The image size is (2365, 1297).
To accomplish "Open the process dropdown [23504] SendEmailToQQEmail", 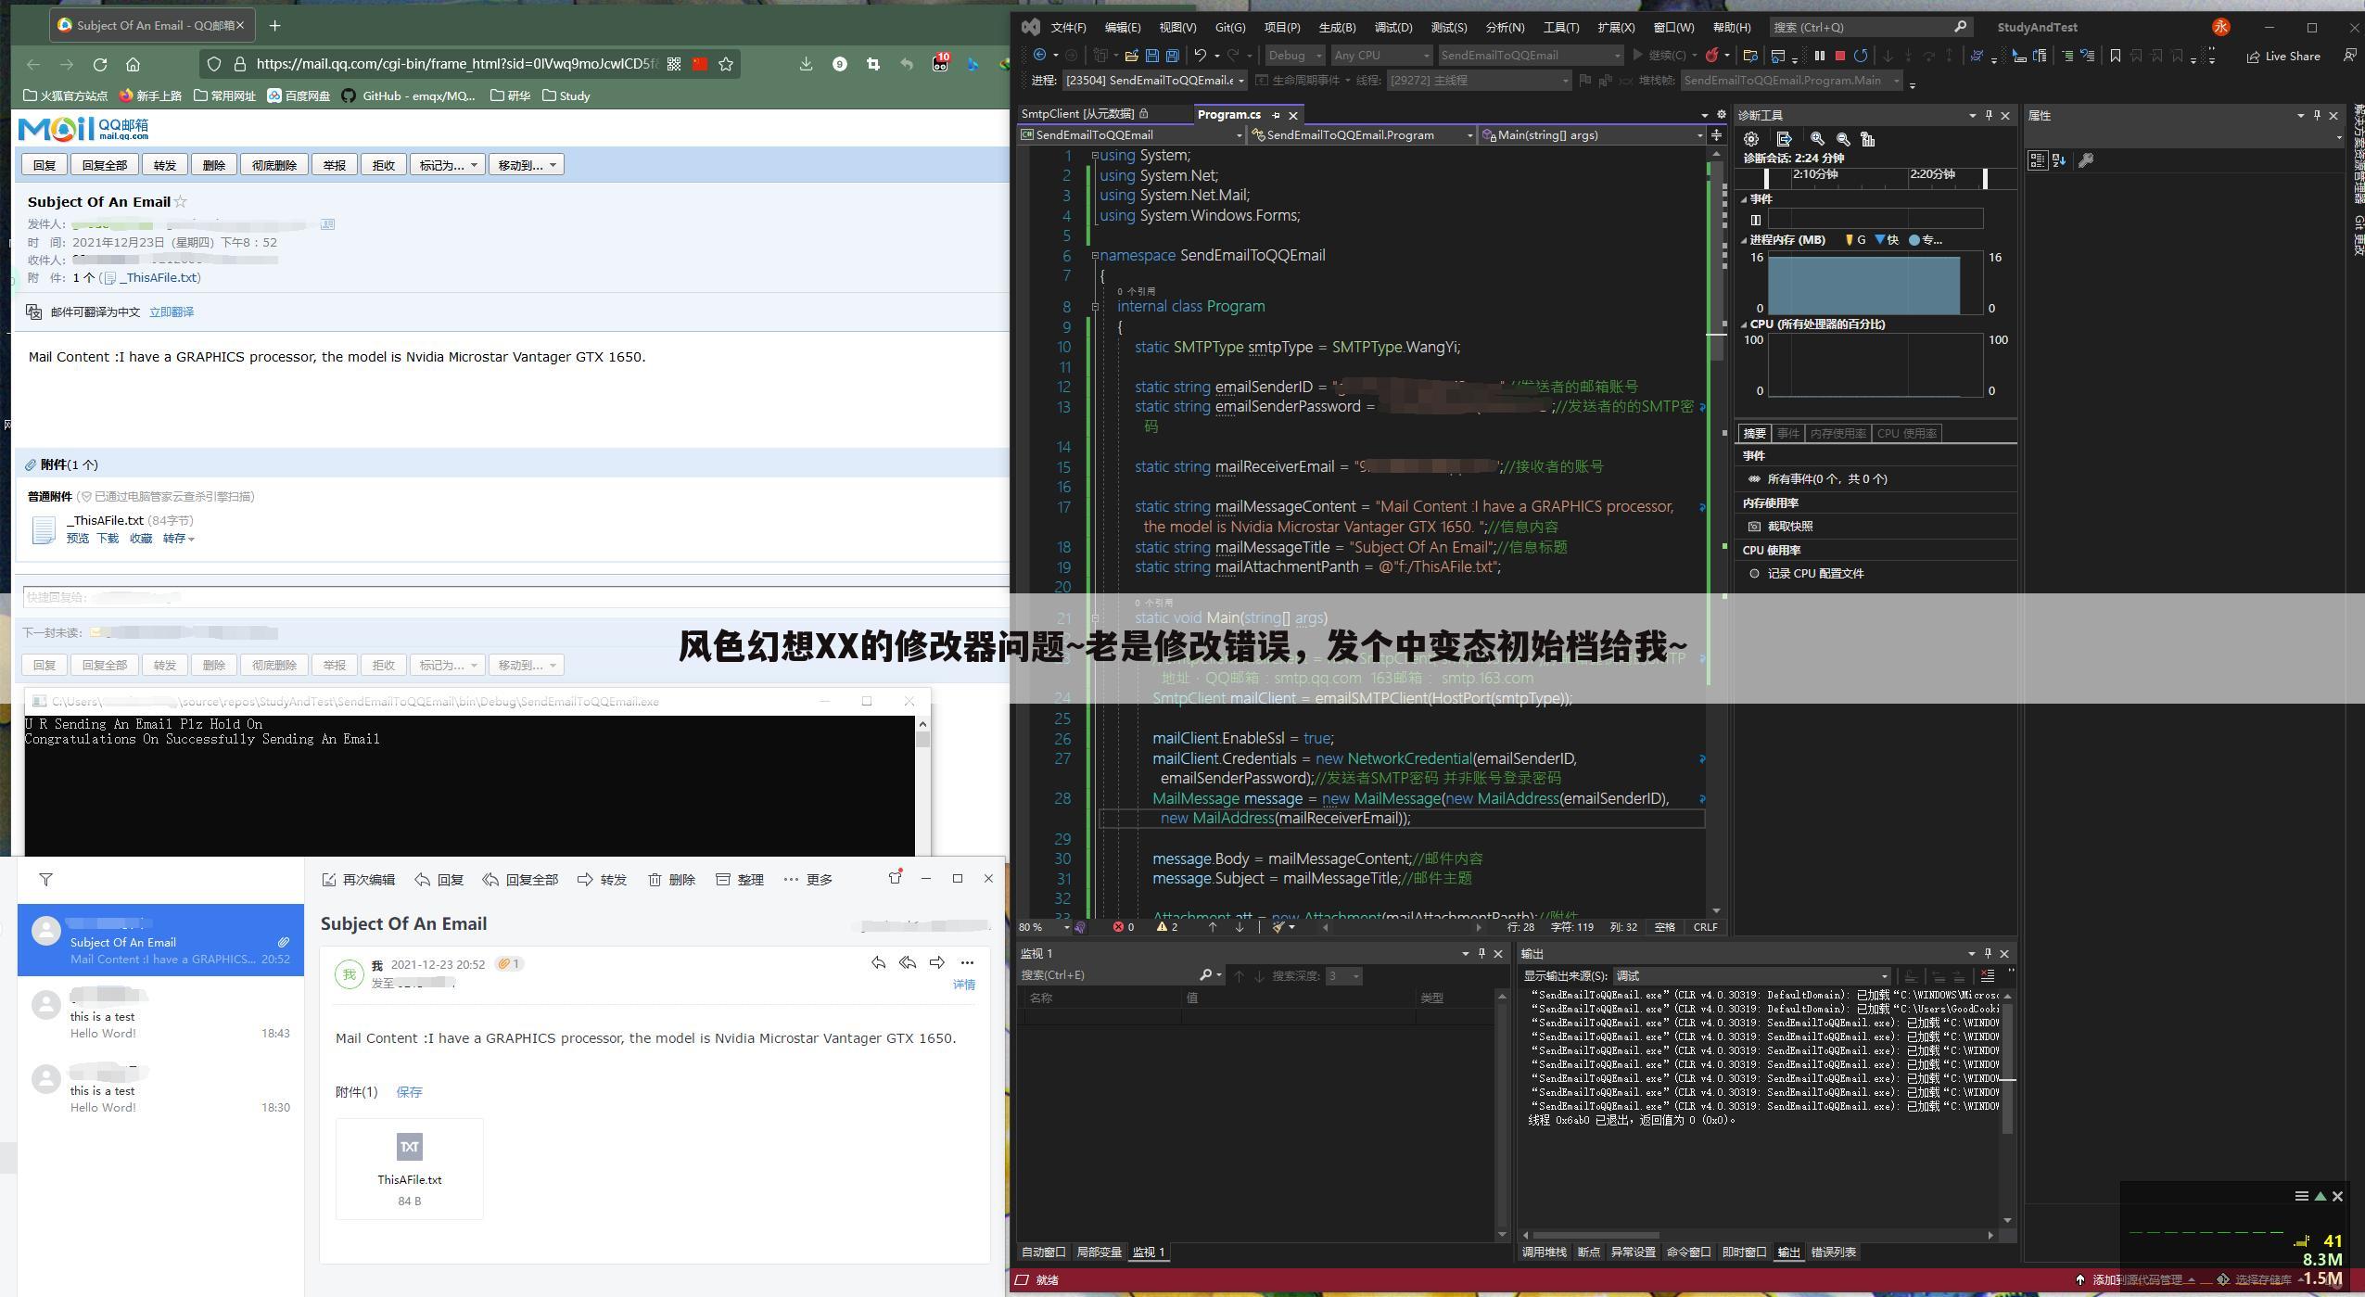I will (x=1154, y=81).
